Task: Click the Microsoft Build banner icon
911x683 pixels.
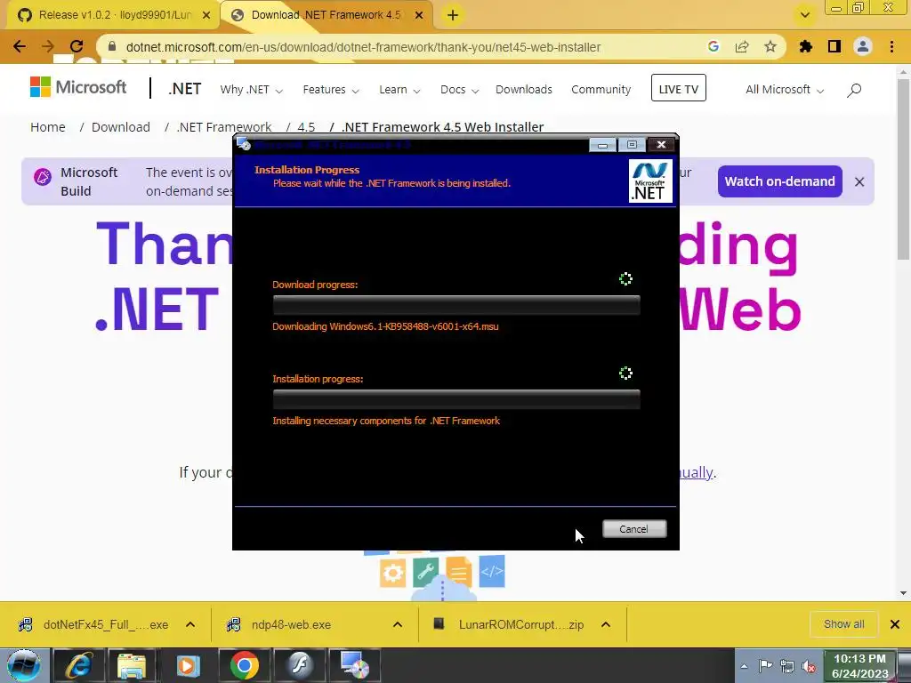Action: coord(43,177)
